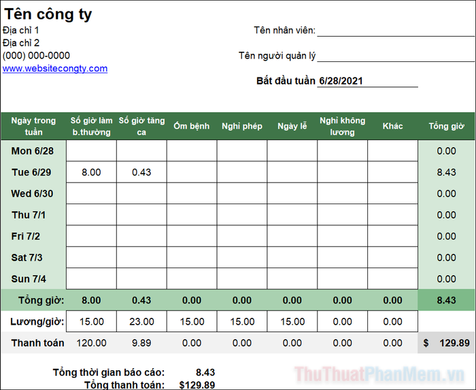Select Thanh toán regular pay 120.00

point(91,343)
